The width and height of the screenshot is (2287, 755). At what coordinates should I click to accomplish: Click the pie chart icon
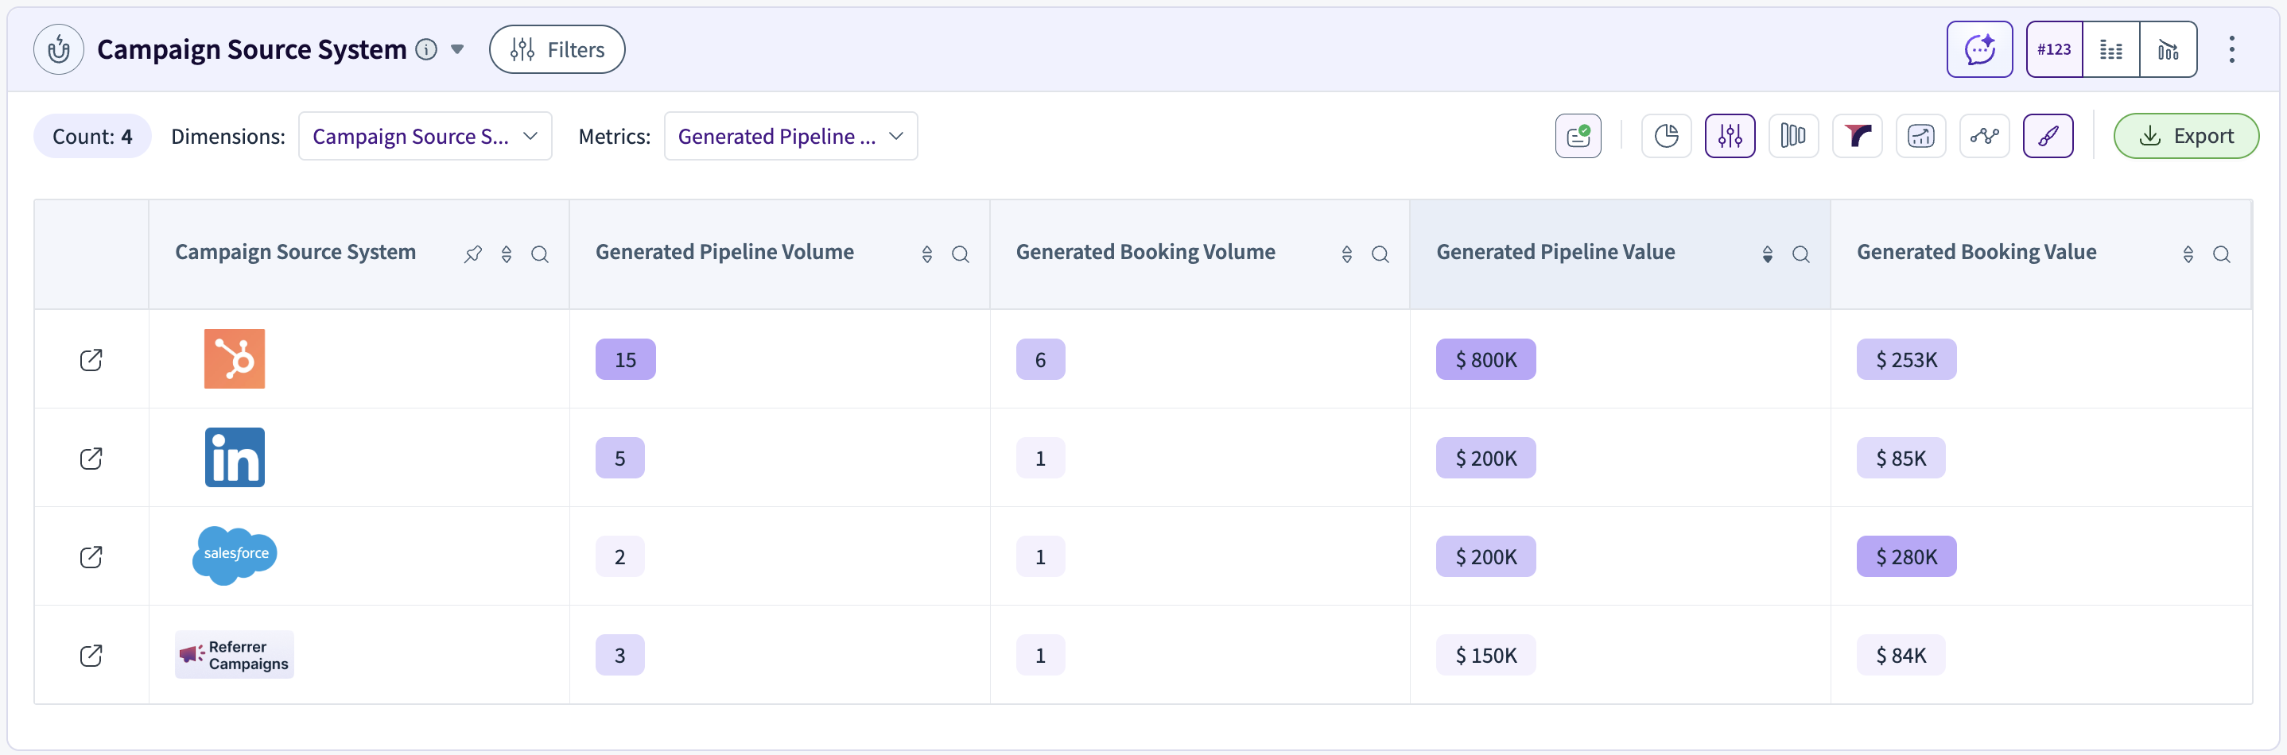click(x=1667, y=136)
